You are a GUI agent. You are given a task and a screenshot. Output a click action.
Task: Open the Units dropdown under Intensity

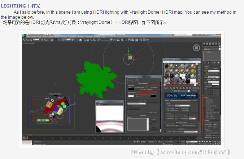(214, 78)
